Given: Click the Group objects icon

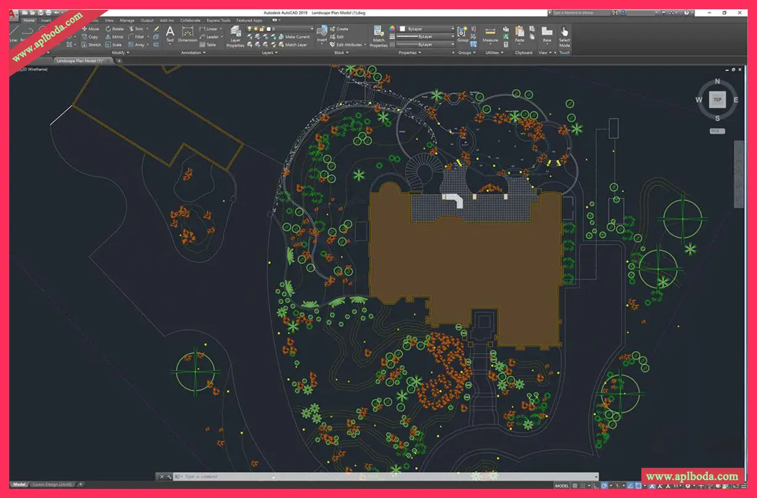Looking at the screenshot, I should coord(462,32).
